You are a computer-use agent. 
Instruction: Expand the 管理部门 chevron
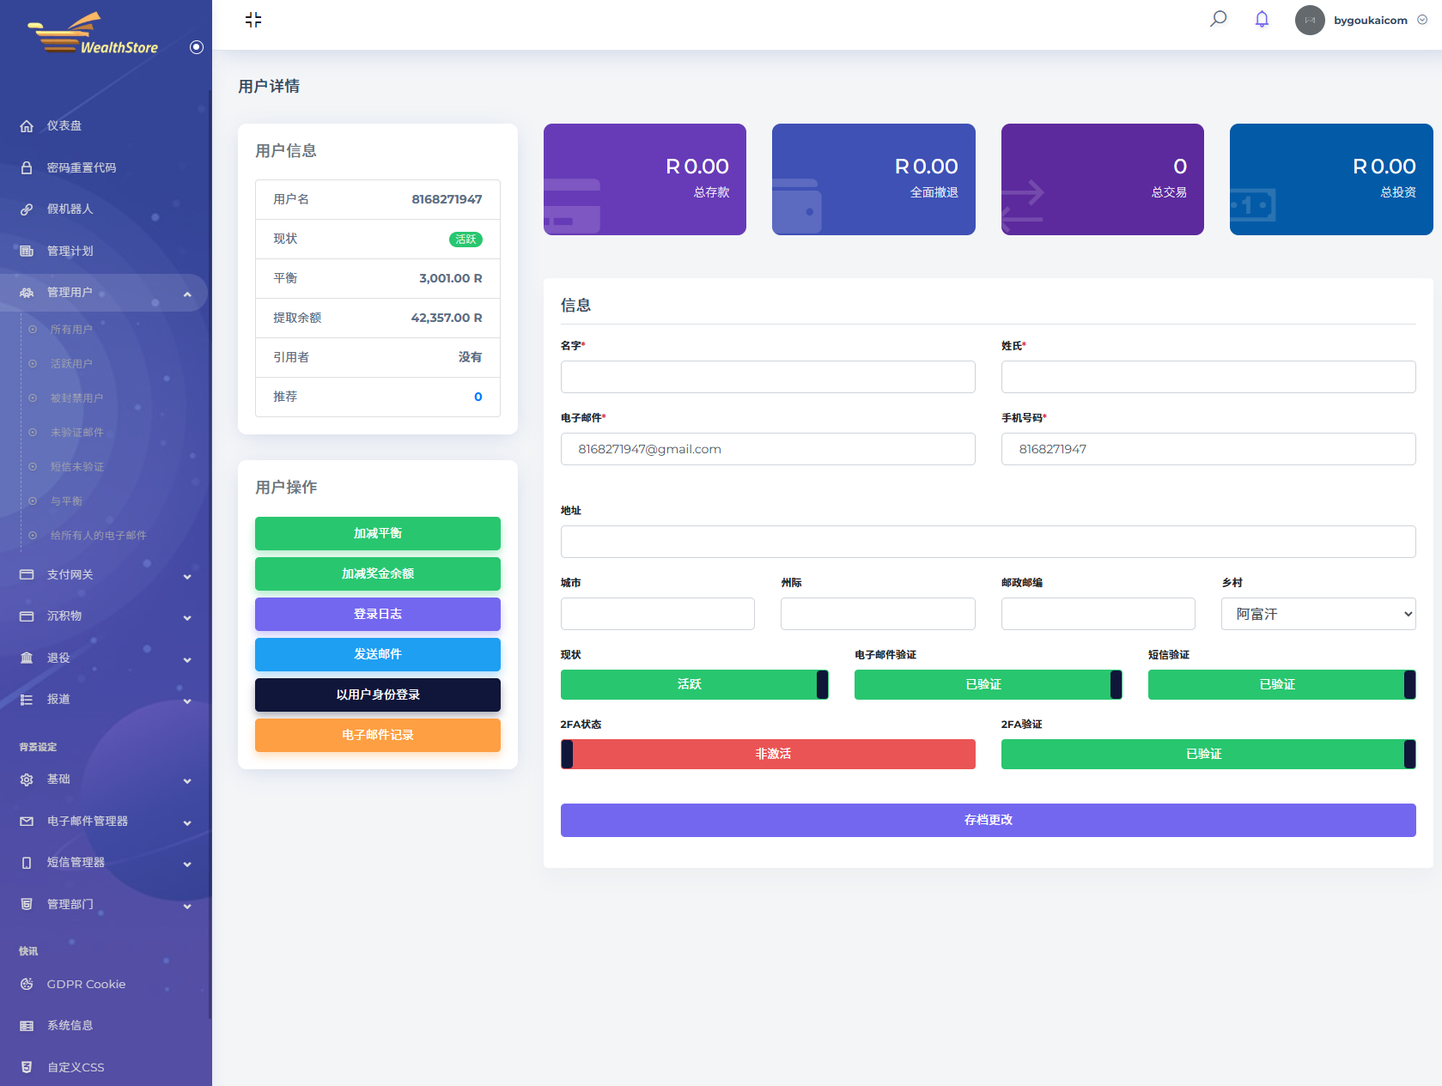187,906
